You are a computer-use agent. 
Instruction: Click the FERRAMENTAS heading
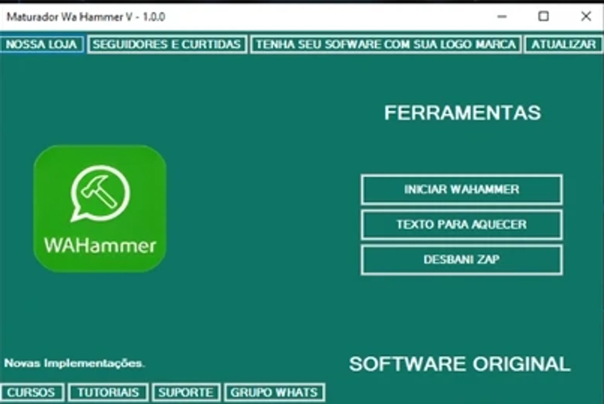(462, 113)
